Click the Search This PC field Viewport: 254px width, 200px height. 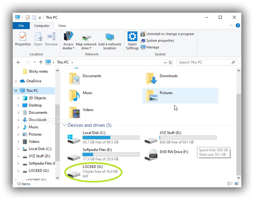point(207,62)
